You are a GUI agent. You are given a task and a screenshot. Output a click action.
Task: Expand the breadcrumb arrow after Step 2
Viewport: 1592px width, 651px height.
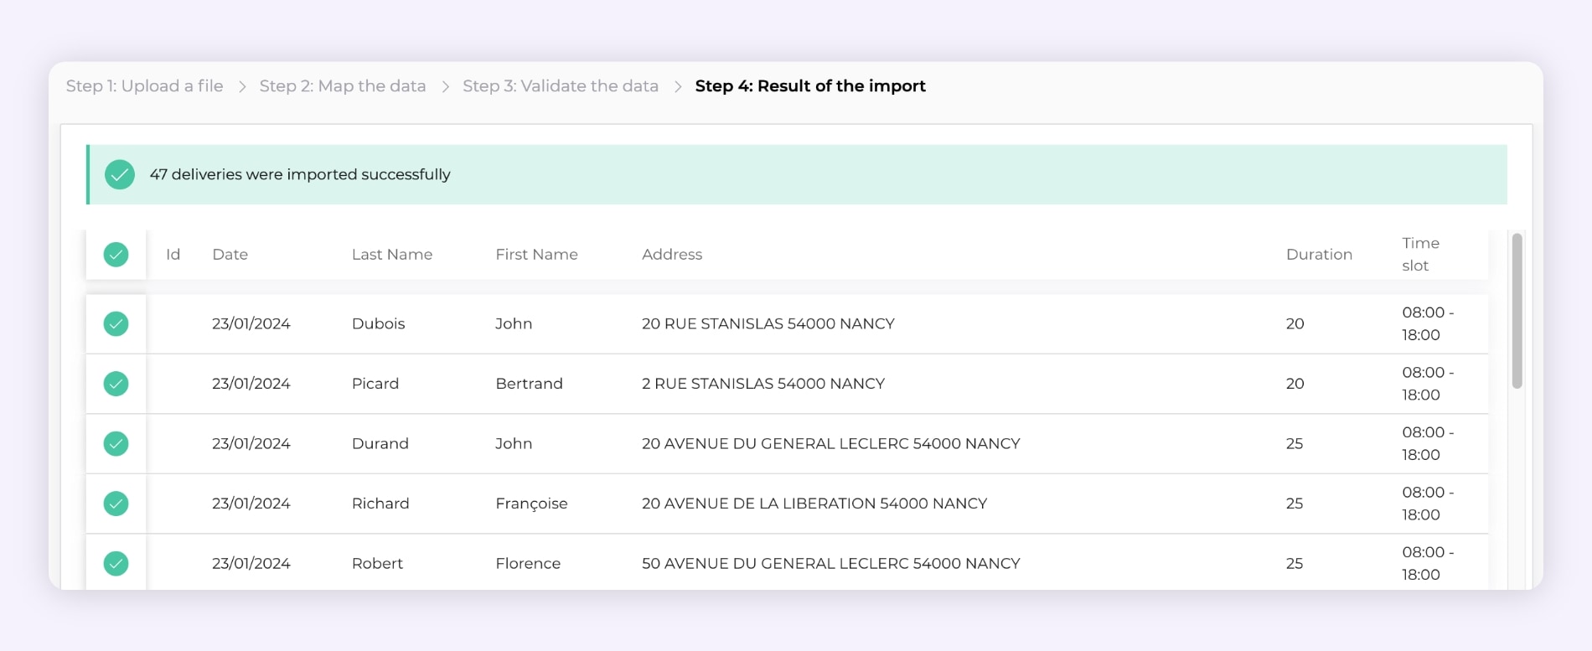point(446,86)
